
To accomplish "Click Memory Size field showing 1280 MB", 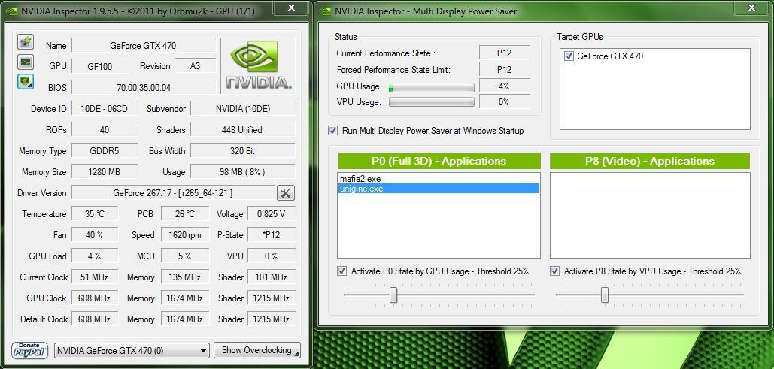I will 104,171.
